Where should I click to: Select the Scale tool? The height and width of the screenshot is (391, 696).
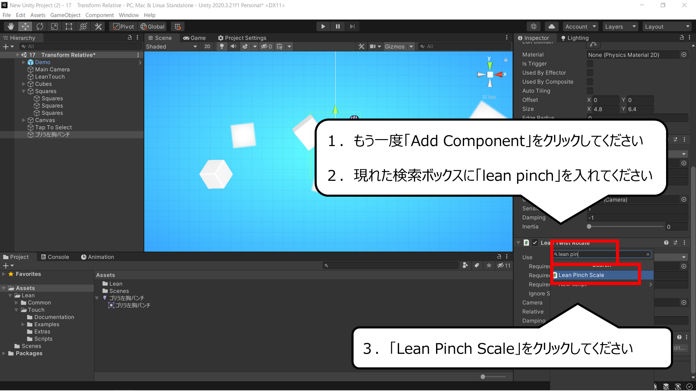[x=54, y=26]
